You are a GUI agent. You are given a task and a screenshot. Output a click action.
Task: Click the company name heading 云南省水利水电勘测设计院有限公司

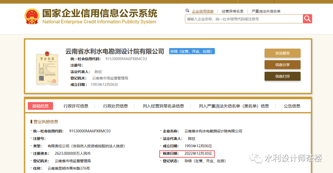115,51
